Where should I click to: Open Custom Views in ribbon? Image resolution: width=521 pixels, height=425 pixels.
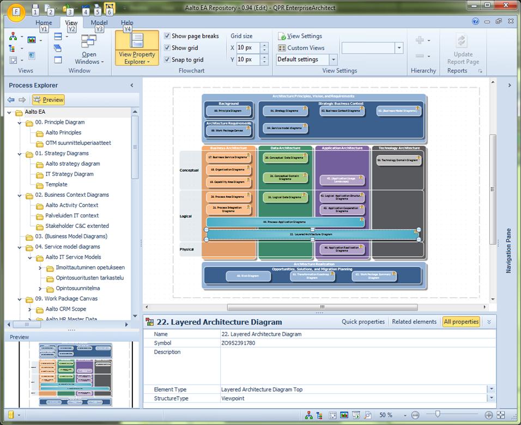(x=301, y=48)
